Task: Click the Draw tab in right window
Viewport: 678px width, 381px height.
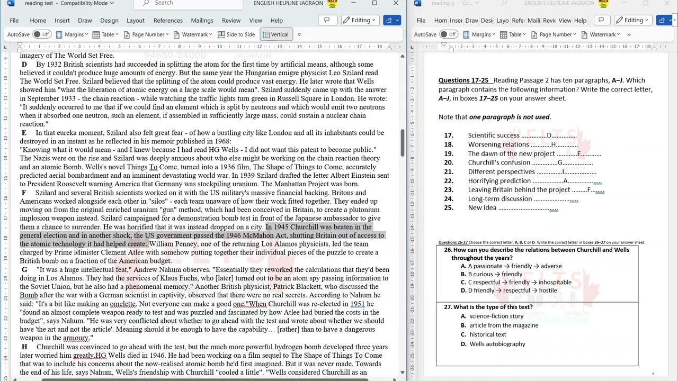Action: (471, 21)
